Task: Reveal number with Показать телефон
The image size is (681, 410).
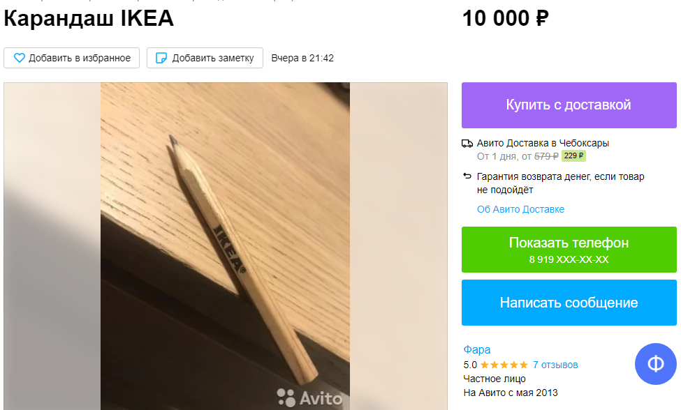Action: pyautogui.click(x=569, y=250)
